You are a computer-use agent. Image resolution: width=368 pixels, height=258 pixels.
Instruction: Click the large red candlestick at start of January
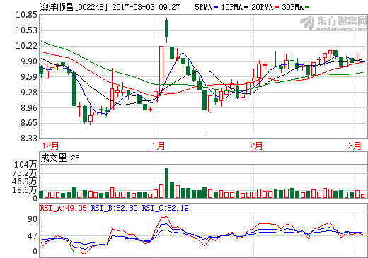(x=161, y=69)
